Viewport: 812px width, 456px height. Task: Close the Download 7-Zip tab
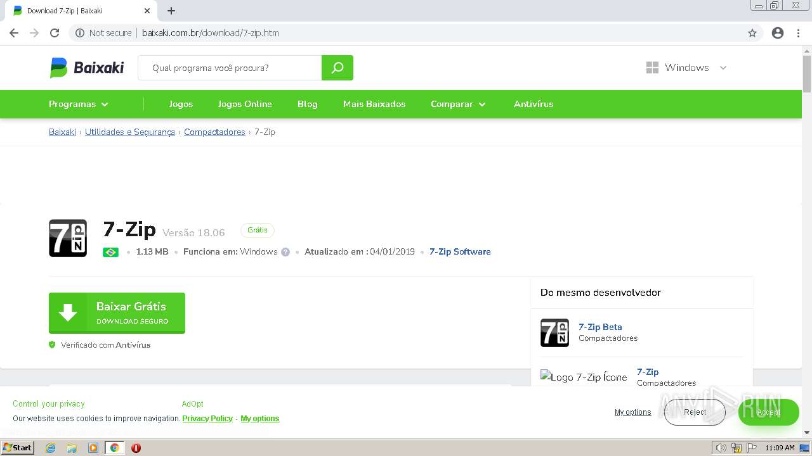coord(147,11)
